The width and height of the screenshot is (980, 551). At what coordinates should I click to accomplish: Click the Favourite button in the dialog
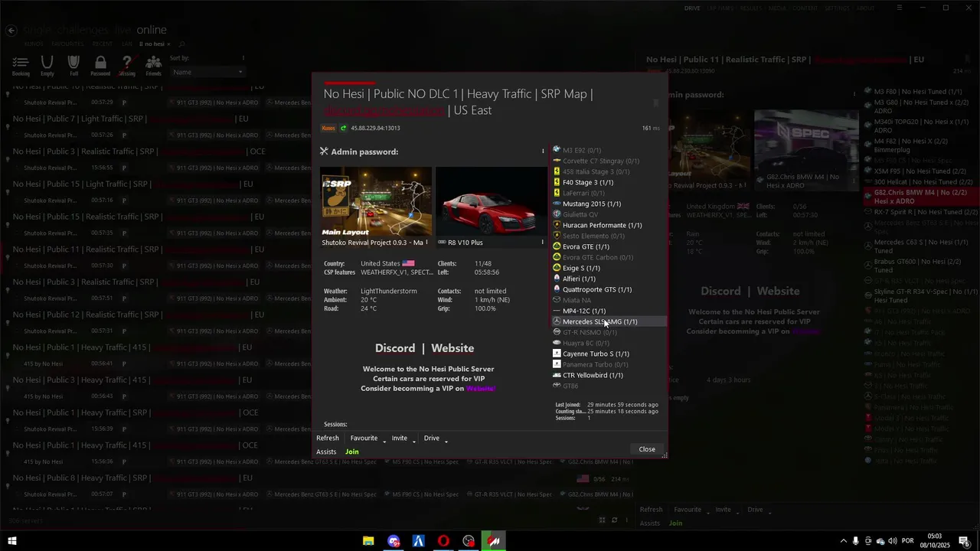tap(364, 439)
